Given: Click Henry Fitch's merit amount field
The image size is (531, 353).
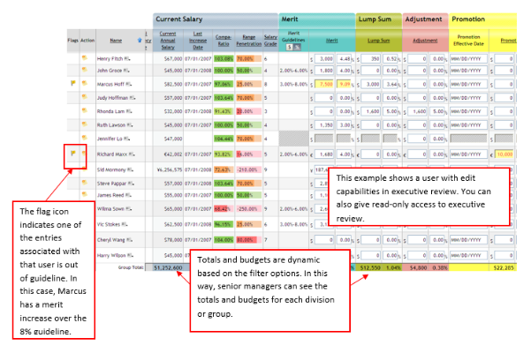Looking at the screenshot, I should (x=323, y=57).
